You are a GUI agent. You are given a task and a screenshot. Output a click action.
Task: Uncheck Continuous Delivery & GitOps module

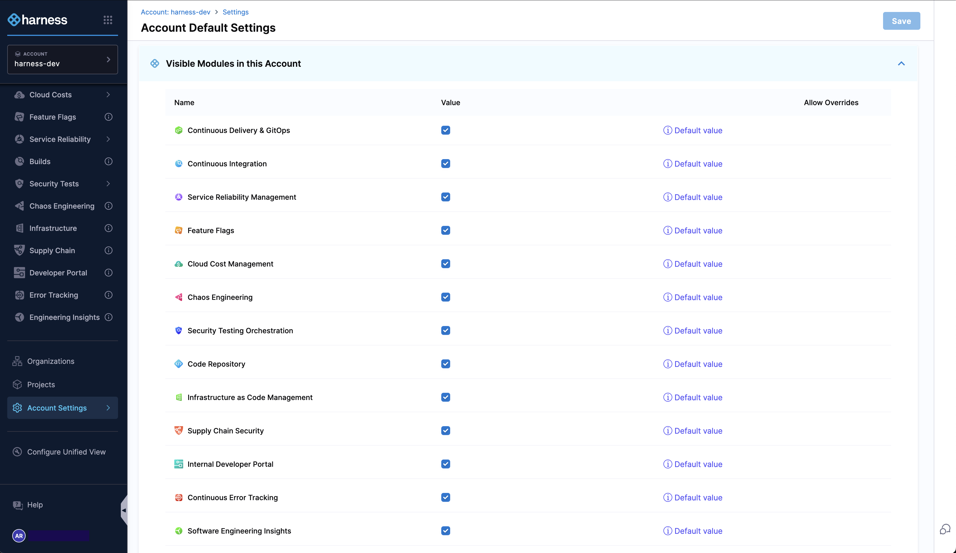[445, 130]
